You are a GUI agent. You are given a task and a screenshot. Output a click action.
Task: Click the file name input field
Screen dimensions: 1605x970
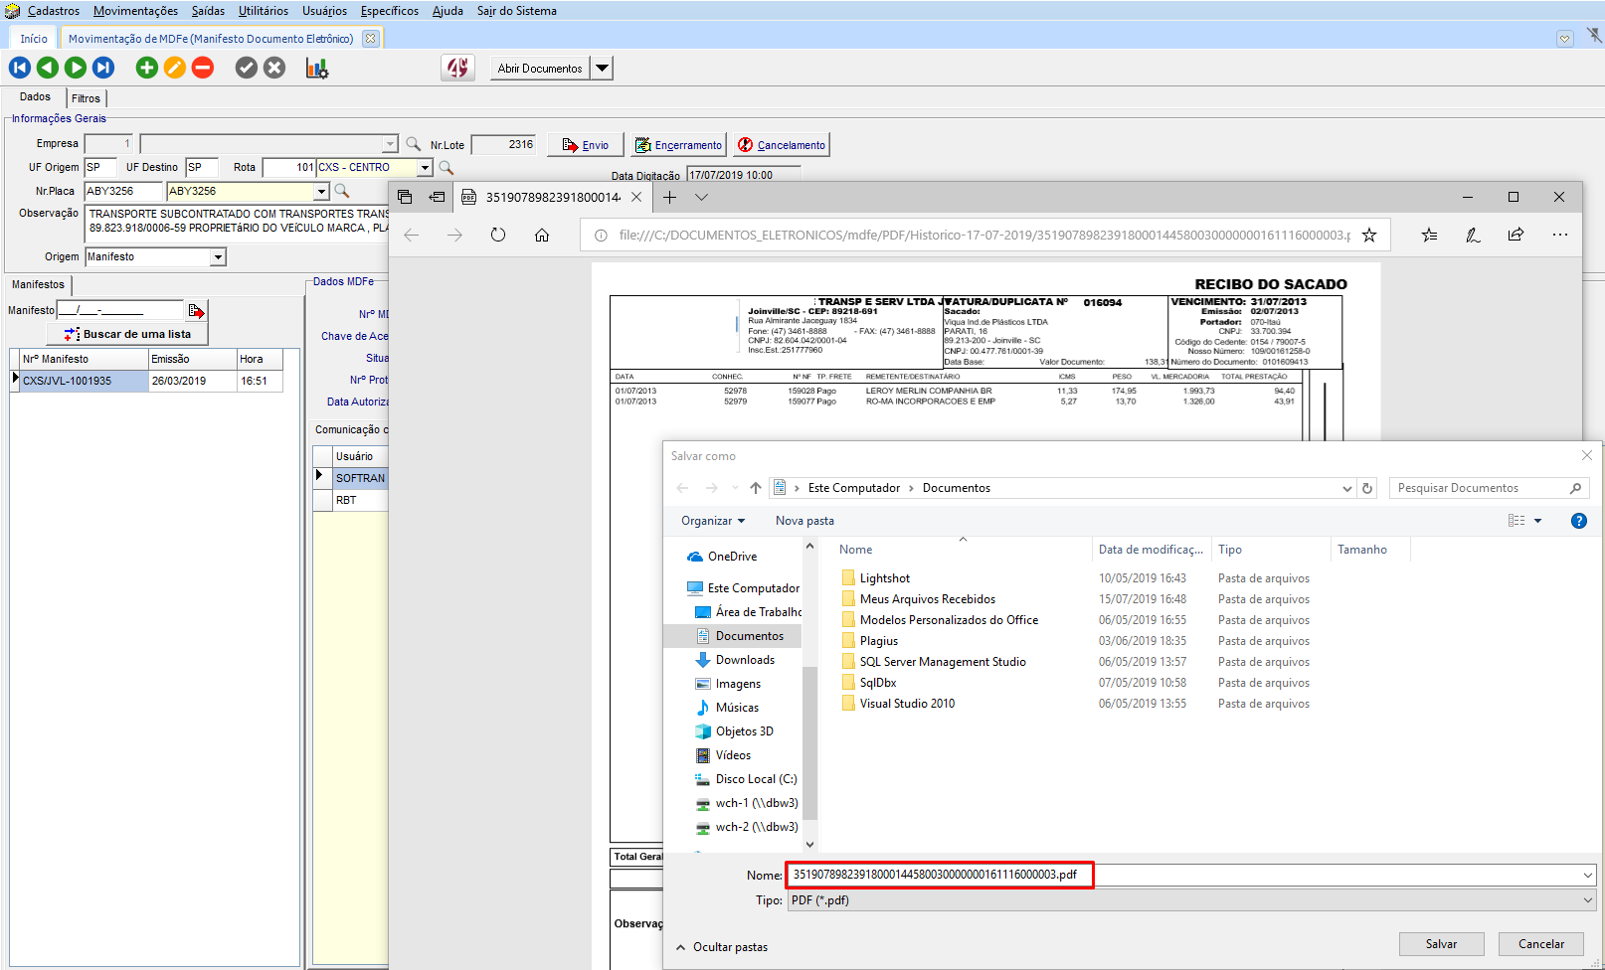click(1183, 875)
